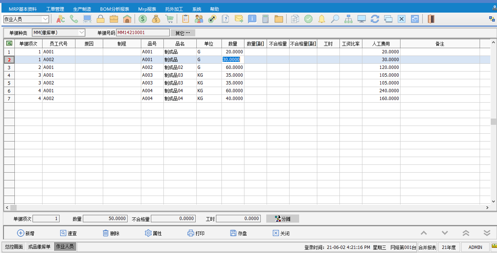Viewport: 497px width, 253px height.
Task: Click the exit door icon
Action: tap(431, 19)
